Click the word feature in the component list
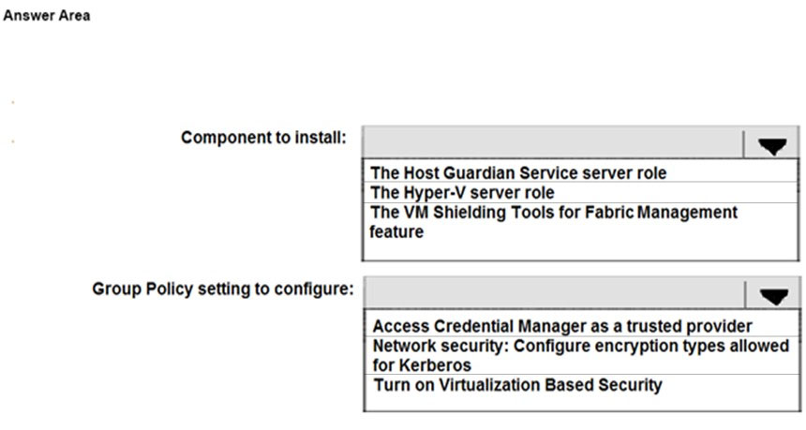 (396, 231)
